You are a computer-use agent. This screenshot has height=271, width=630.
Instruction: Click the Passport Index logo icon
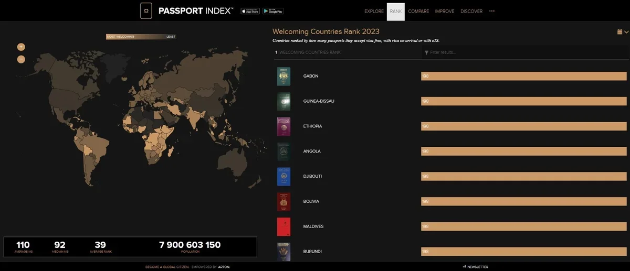tap(146, 11)
